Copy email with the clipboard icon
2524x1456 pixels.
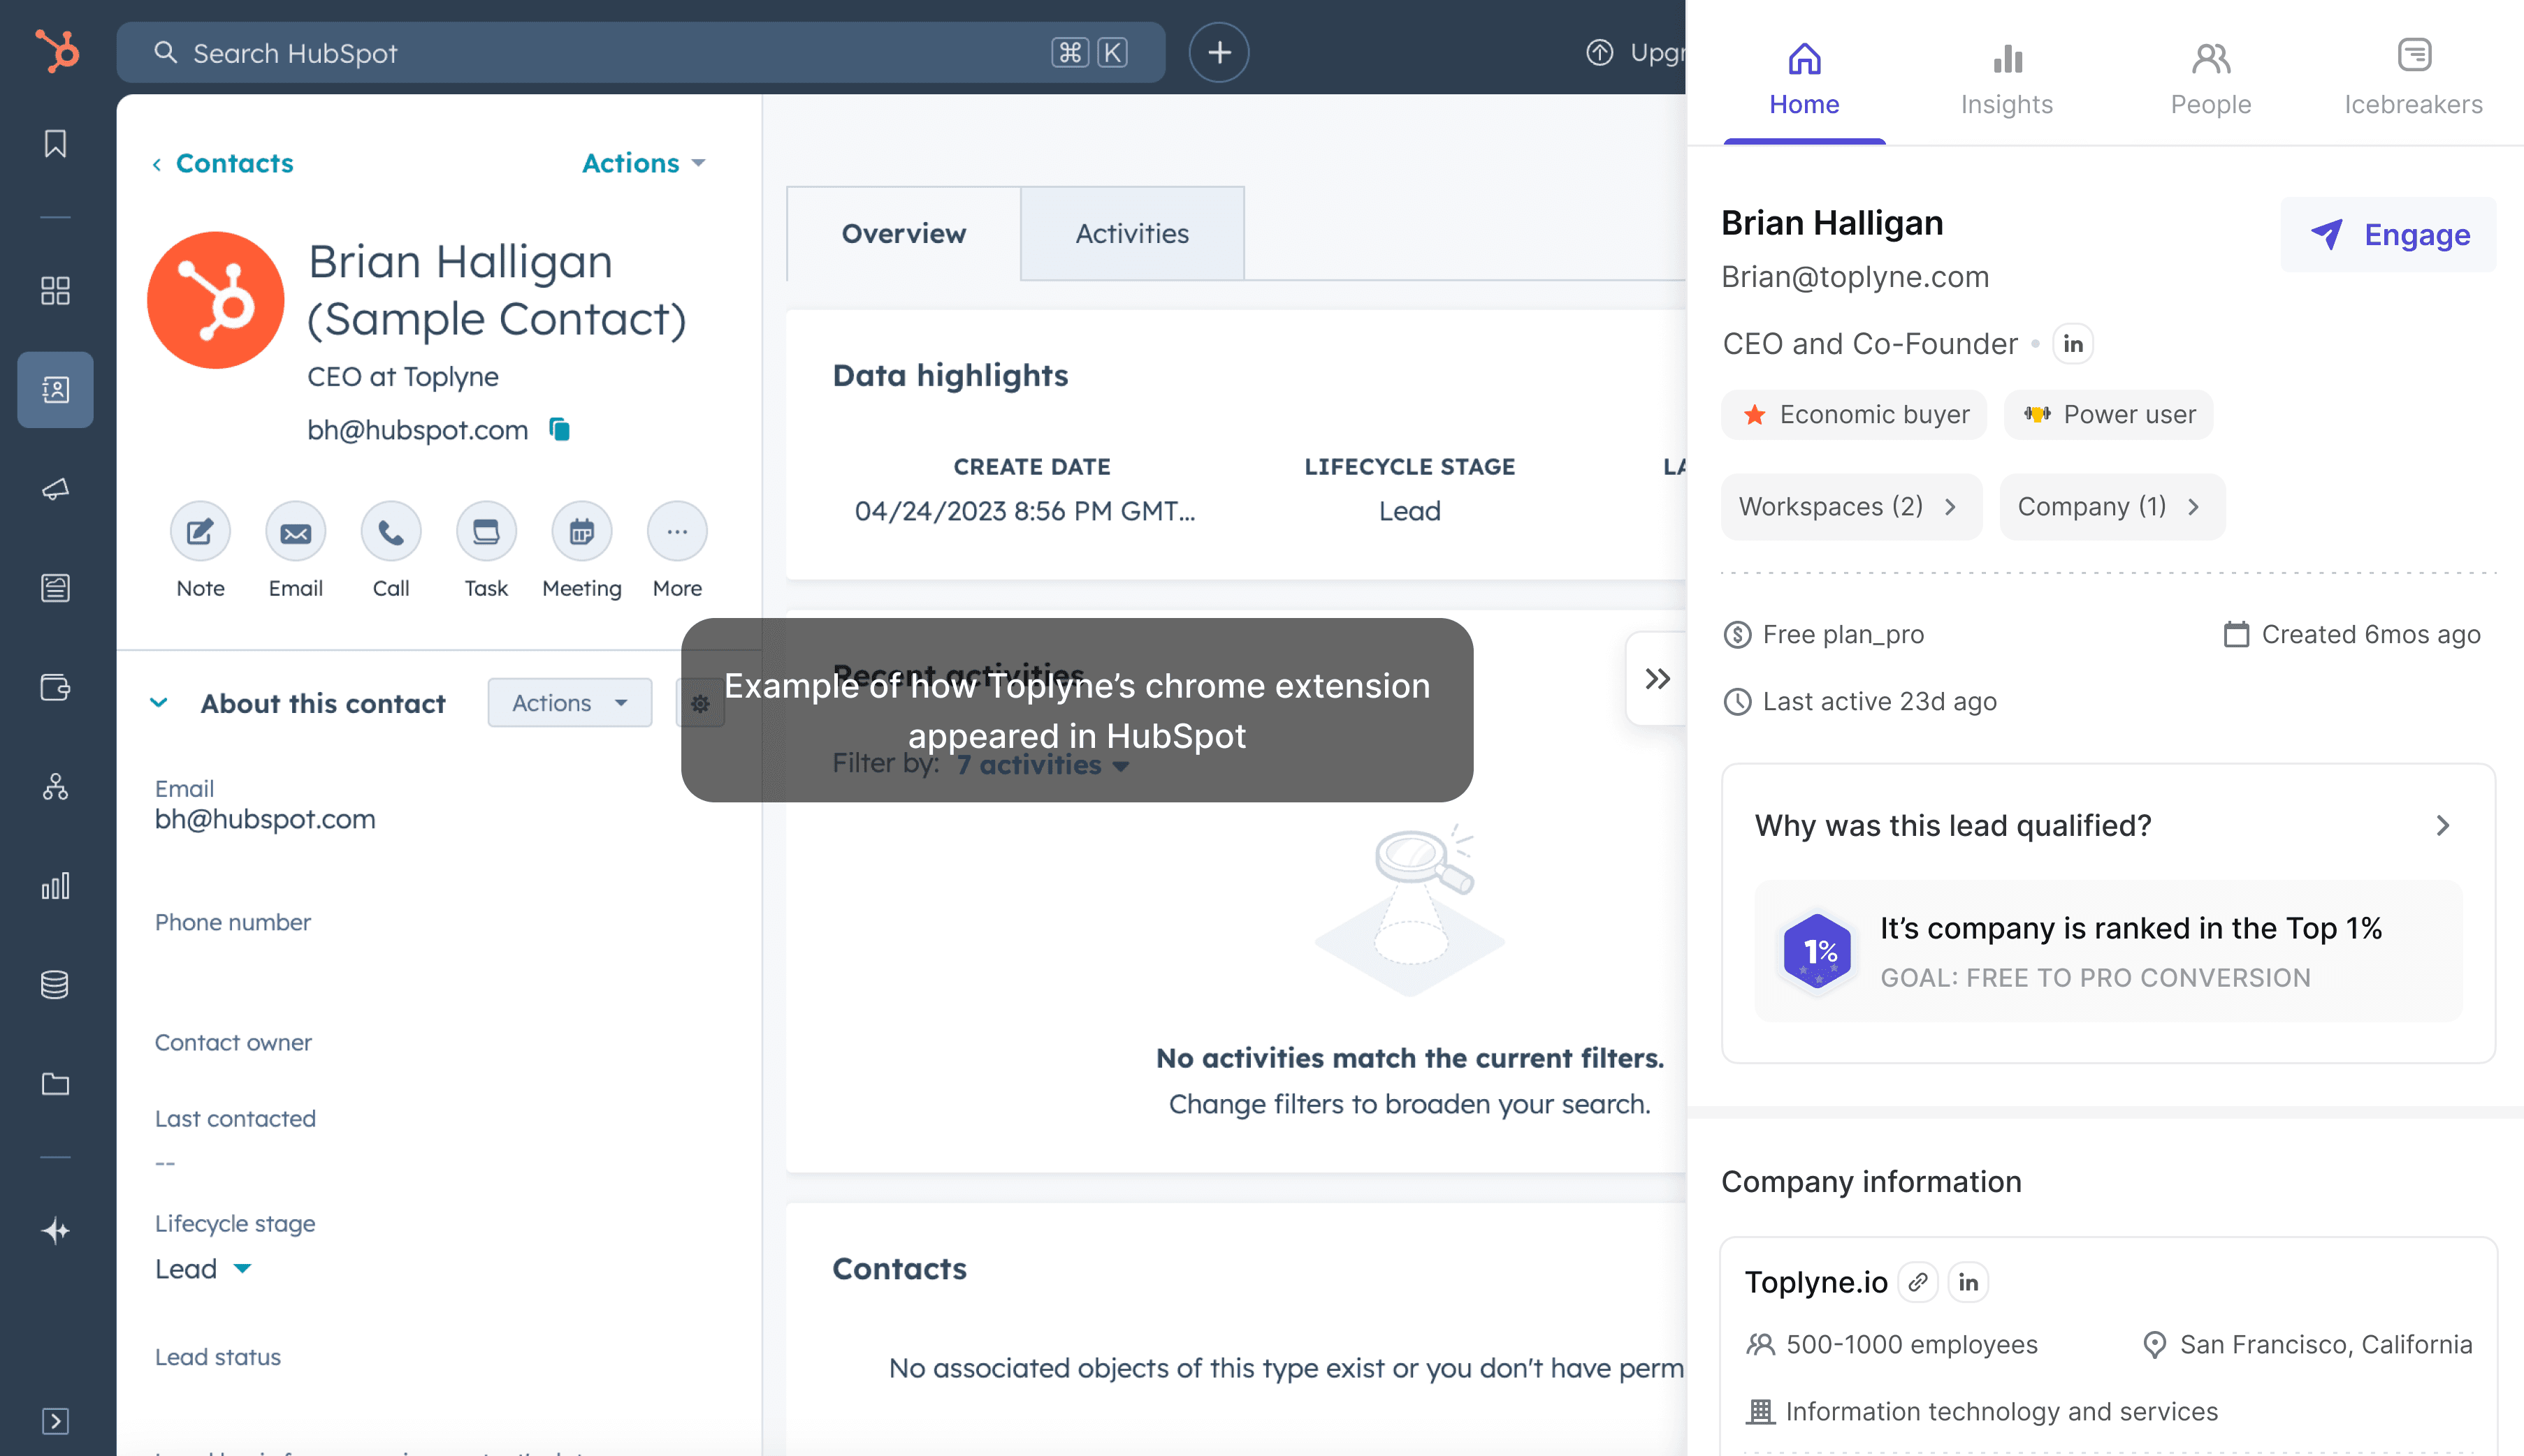(x=560, y=430)
